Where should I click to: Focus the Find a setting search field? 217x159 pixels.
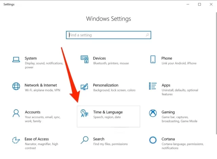tap(108, 35)
